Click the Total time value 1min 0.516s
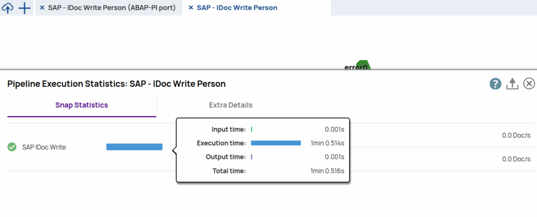537x217 pixels. [327, 171]
